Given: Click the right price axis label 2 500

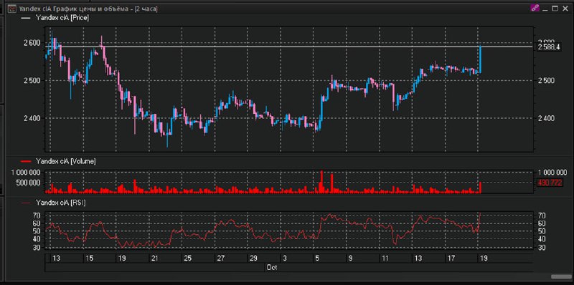Looking at the screenshot, I should pos(547,80).
